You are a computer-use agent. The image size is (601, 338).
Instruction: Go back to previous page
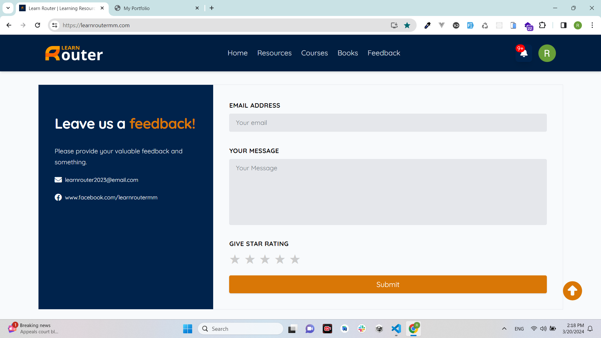(x=9, y=25)
